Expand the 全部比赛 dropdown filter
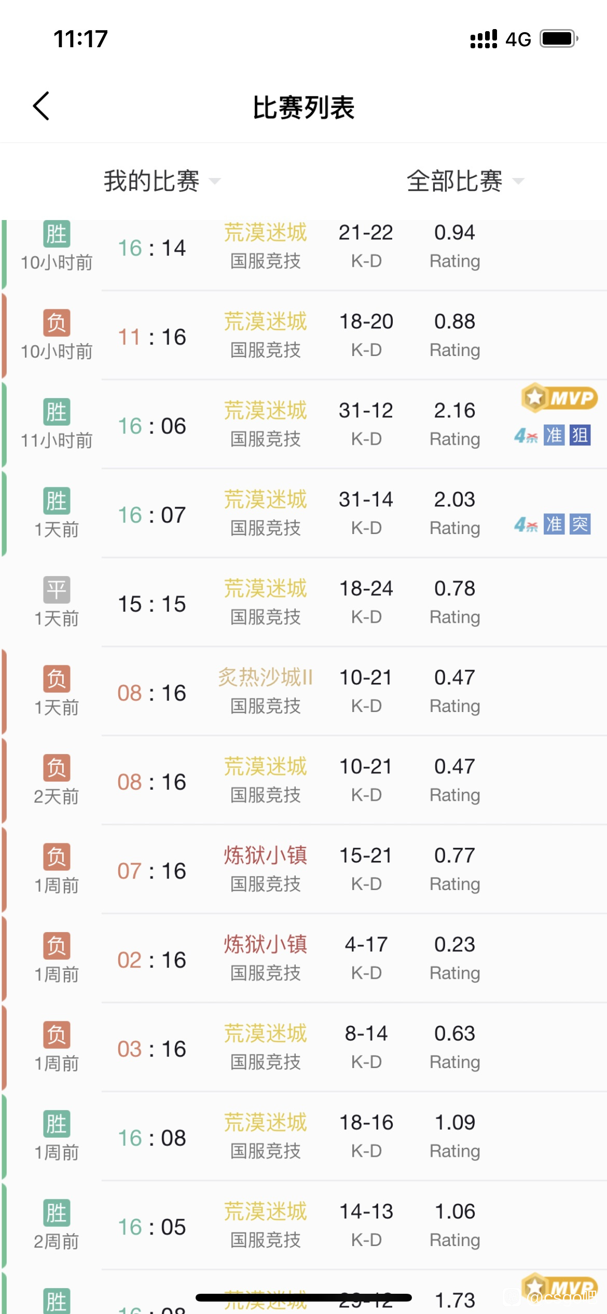 [x=465, y=181]
